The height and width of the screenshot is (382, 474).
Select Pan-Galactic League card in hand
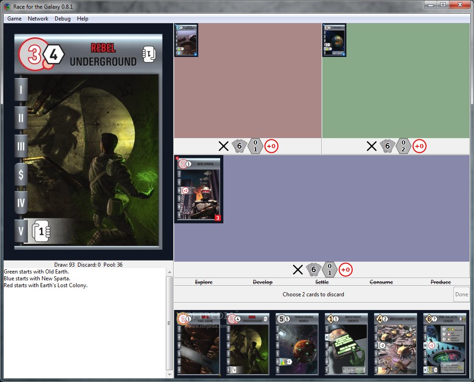[x=445, y=344]
